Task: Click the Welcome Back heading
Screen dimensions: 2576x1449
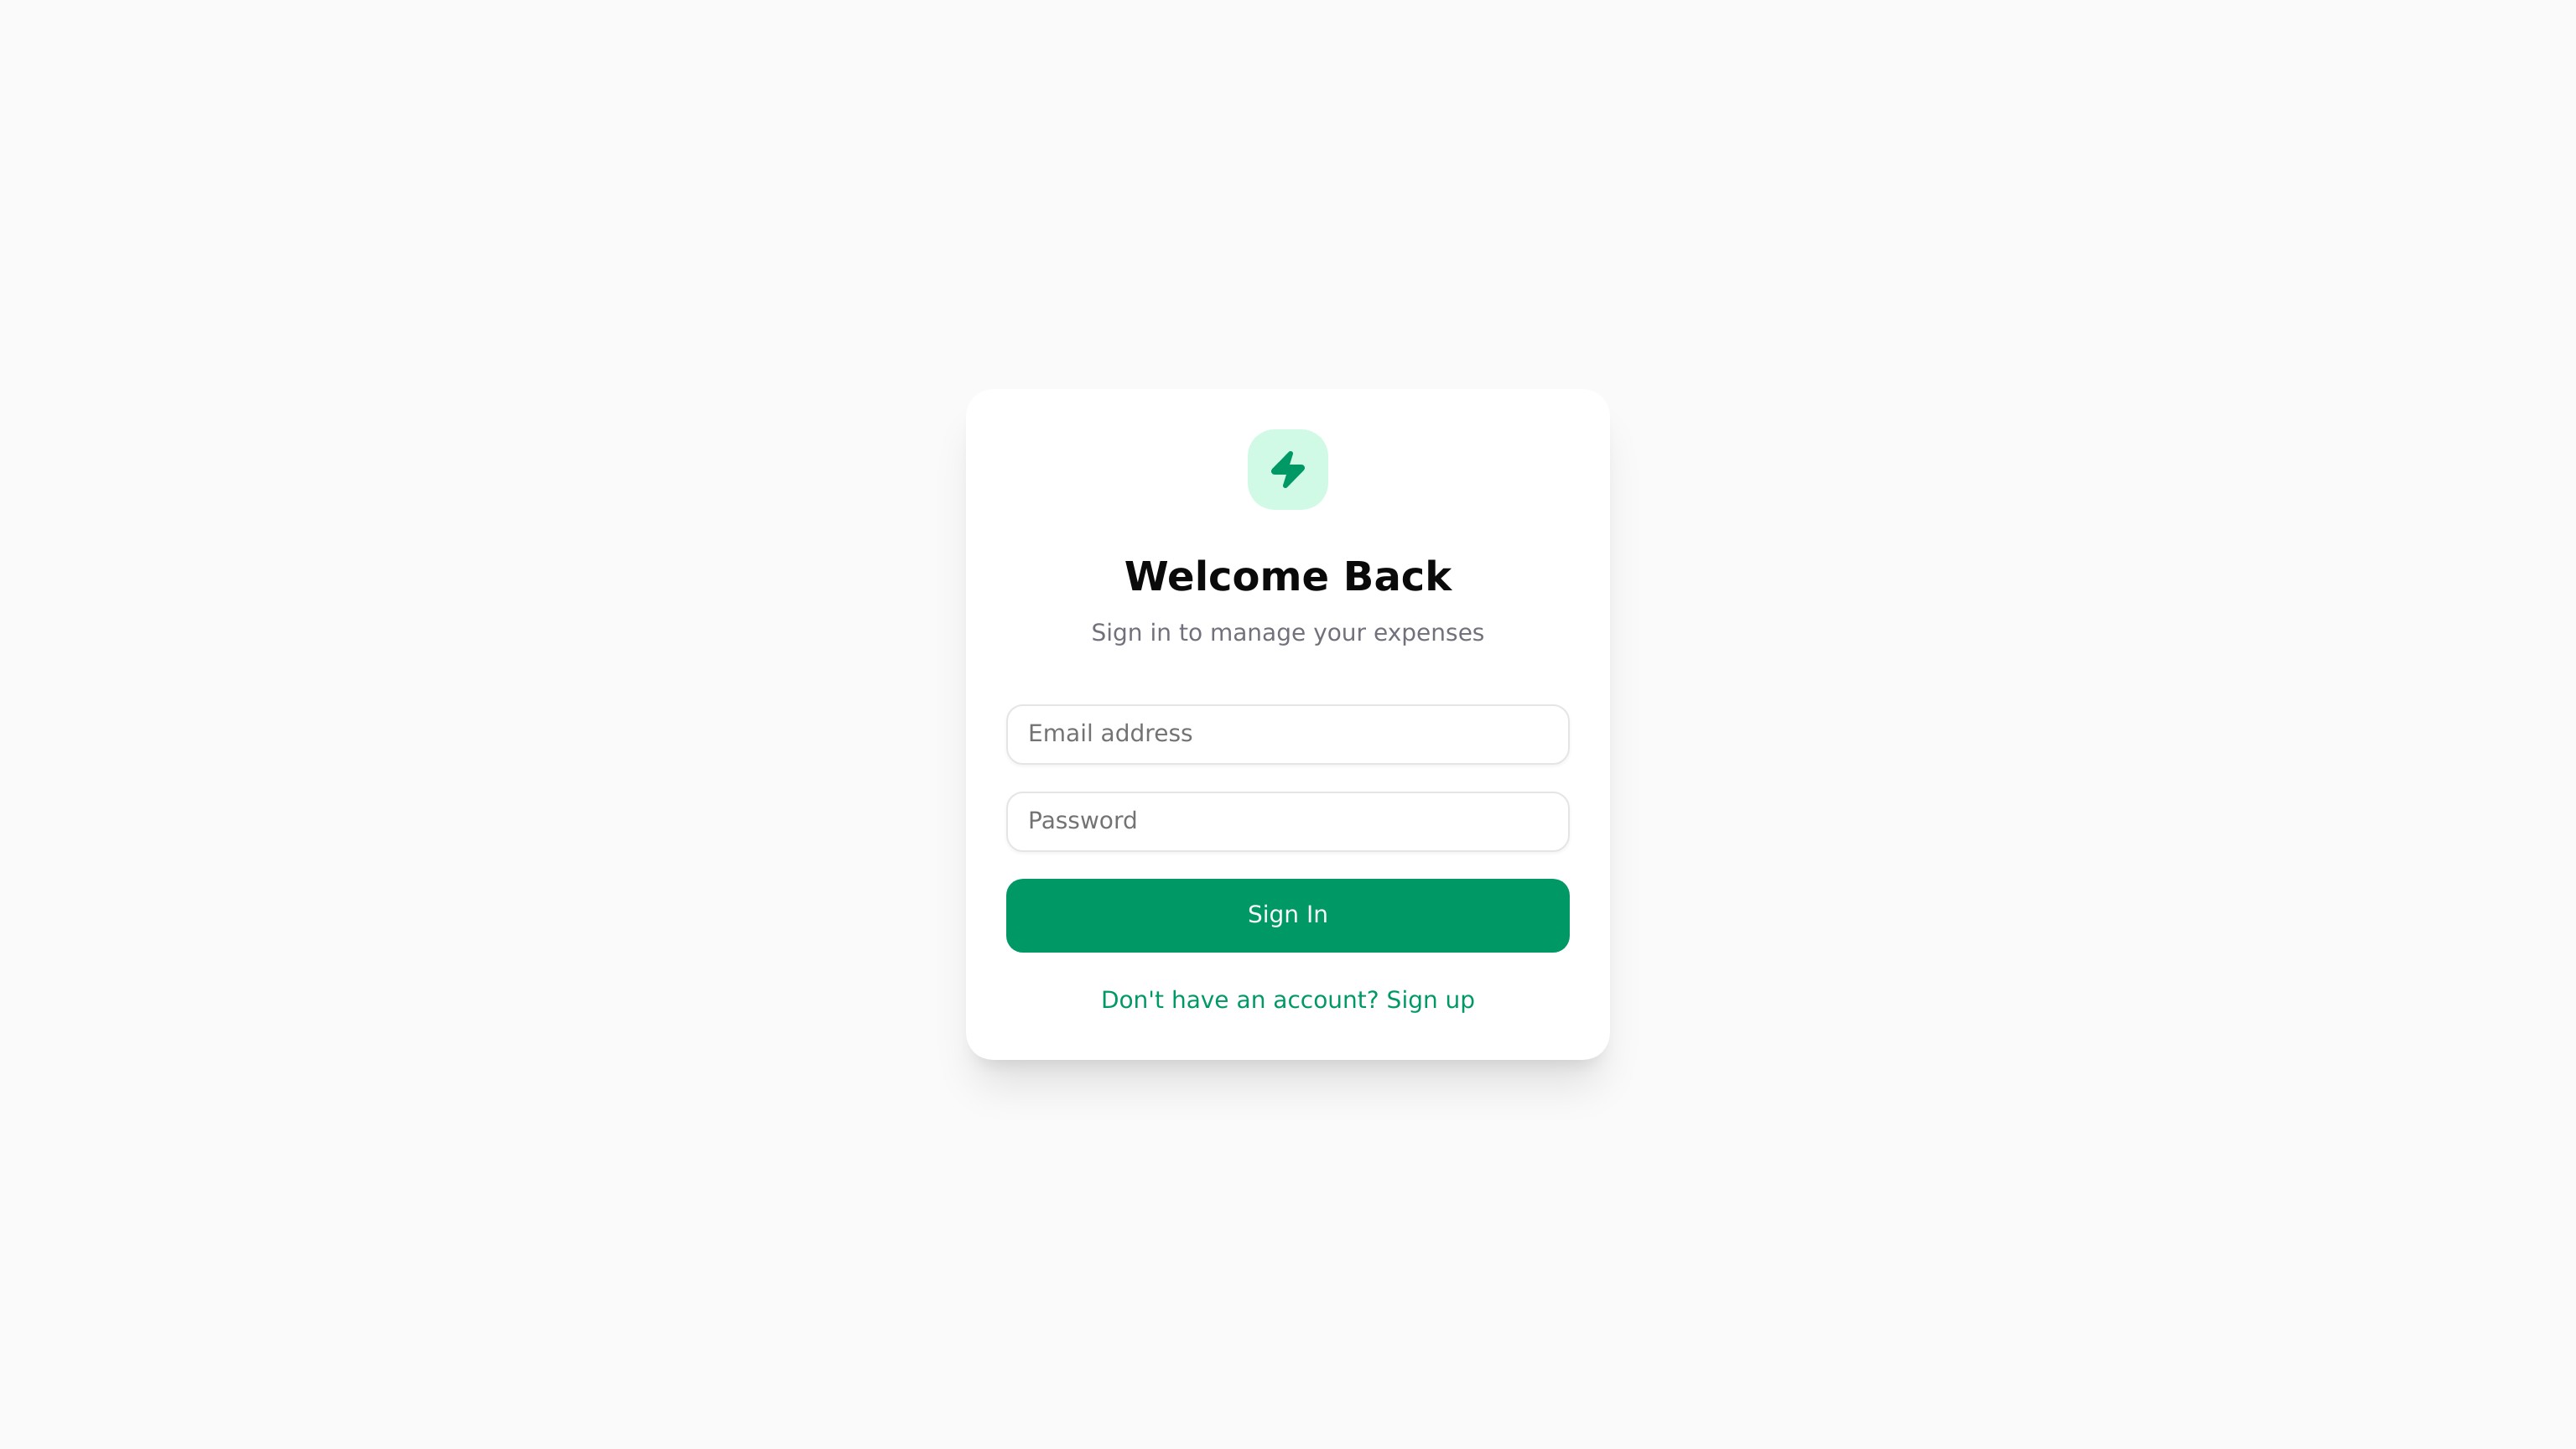Action: (1287, 577)
